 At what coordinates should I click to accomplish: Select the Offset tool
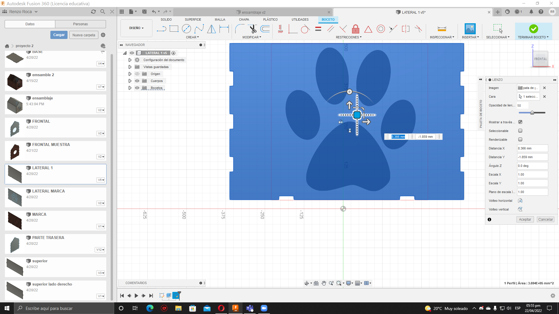[x=265, y=29]
